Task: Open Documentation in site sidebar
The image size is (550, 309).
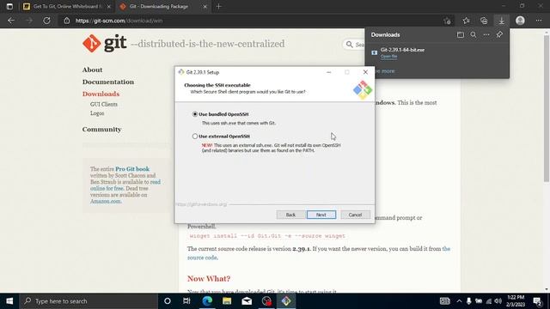Action: tap(108, 82)
